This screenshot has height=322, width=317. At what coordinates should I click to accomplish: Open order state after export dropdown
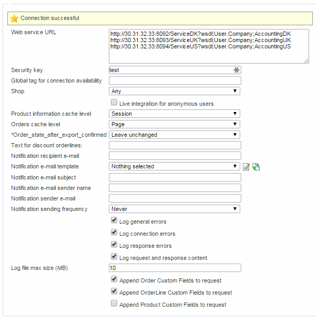[x=175, y=135]
